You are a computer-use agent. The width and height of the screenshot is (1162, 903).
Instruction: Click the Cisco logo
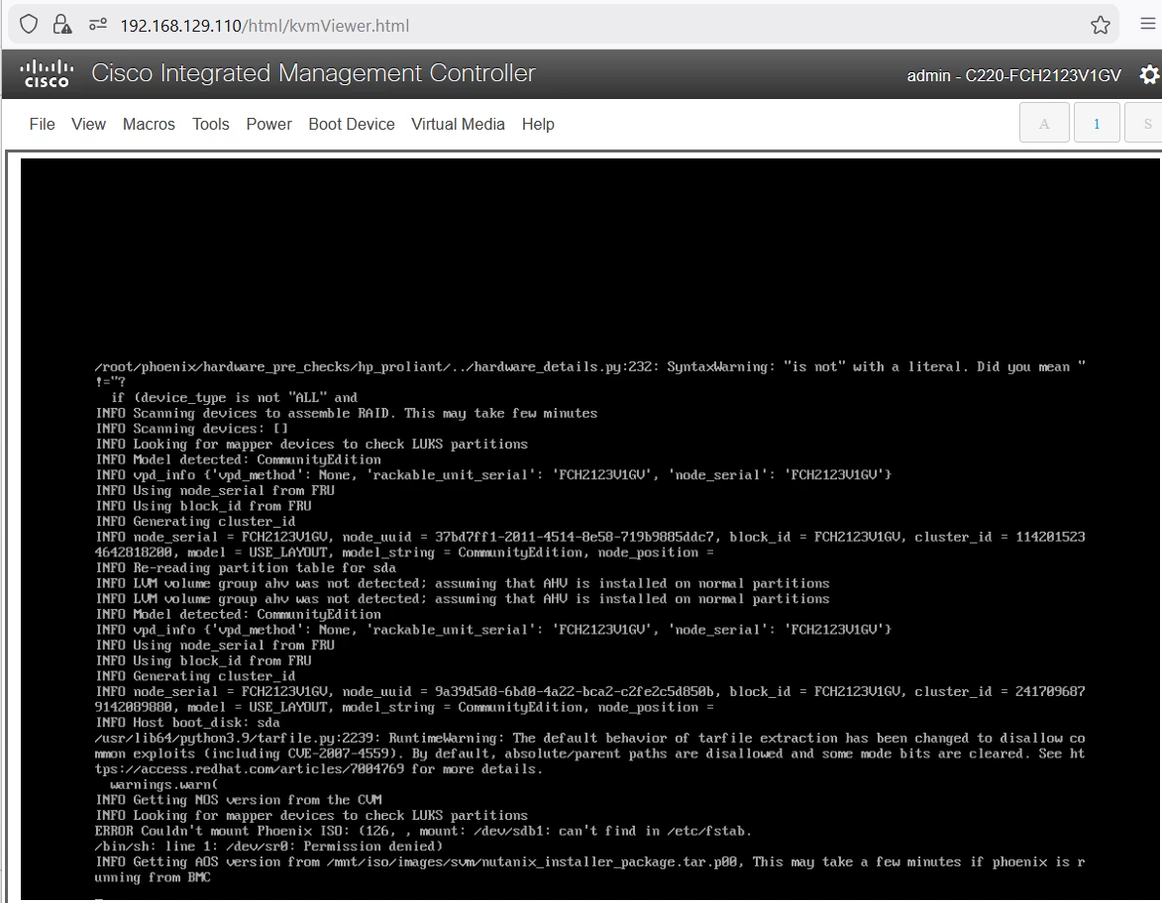point(47,73)
